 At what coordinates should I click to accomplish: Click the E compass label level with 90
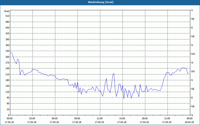[192, 98]
